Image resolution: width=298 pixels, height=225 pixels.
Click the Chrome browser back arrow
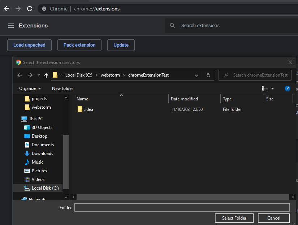tap(7, 9)
